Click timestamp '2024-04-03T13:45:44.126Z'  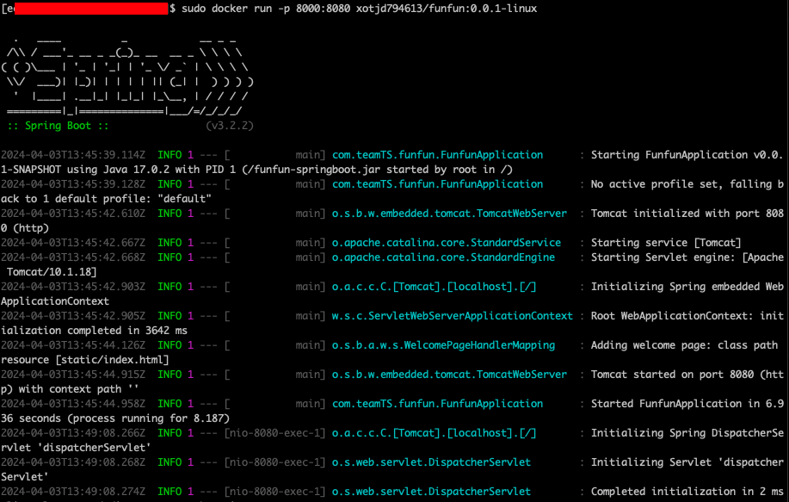point(73,345)
